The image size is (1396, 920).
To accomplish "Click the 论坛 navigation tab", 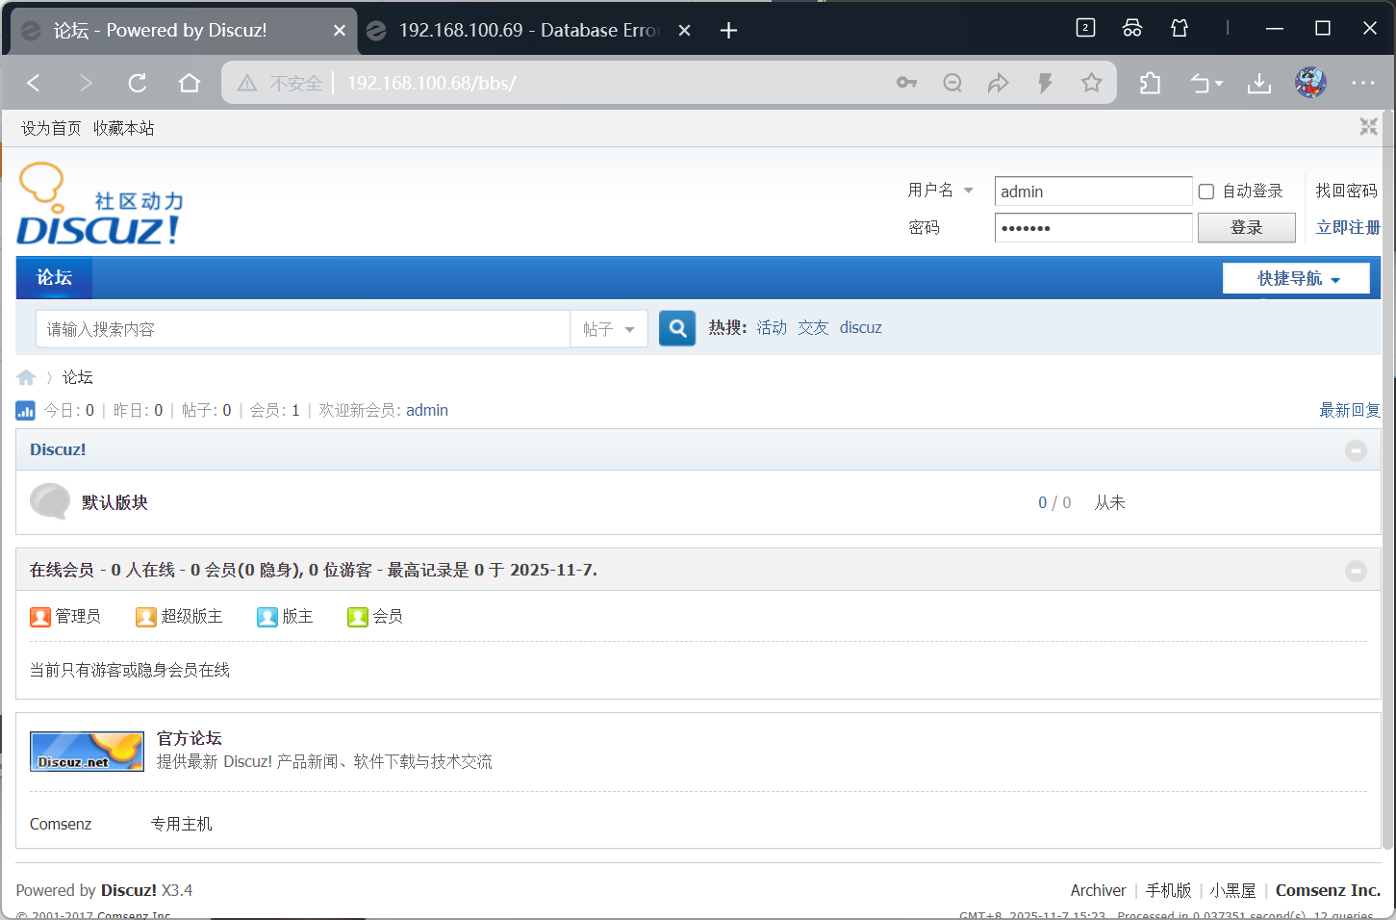I will 55,277.
